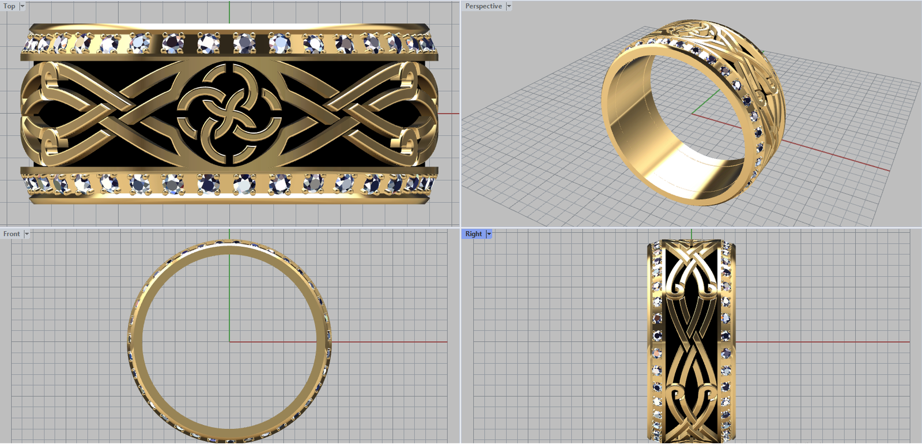Select the central Celtic knot medallion in Top view
This screenshot has height=445, width=922.
229,113
